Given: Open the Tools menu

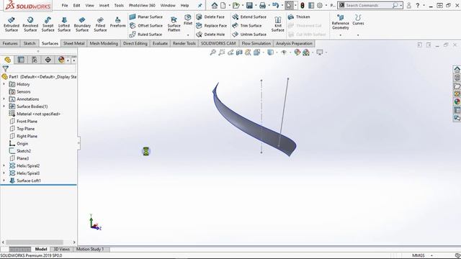Looking at the screenshot, I should pos(119,5).
